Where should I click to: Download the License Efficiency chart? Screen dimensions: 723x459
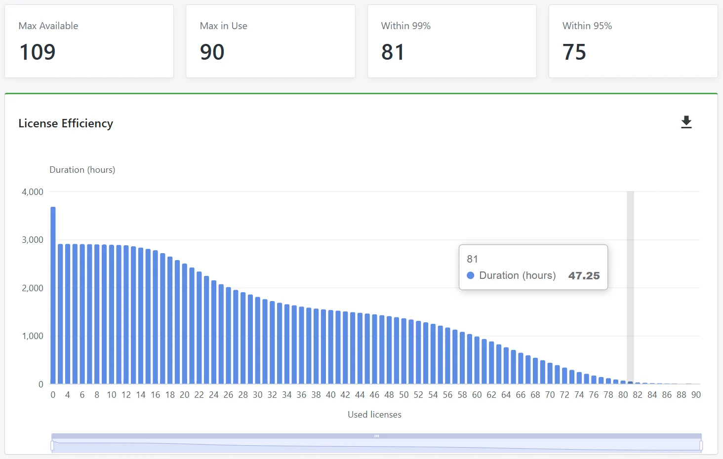tap(686, 122)
